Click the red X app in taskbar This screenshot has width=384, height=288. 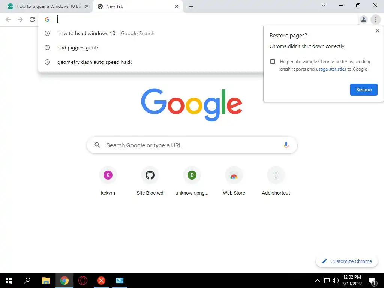101,280
